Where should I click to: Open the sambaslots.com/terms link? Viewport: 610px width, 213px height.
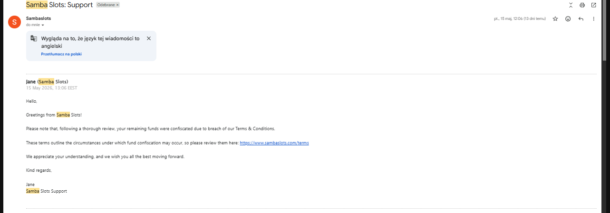coord(274,142)
